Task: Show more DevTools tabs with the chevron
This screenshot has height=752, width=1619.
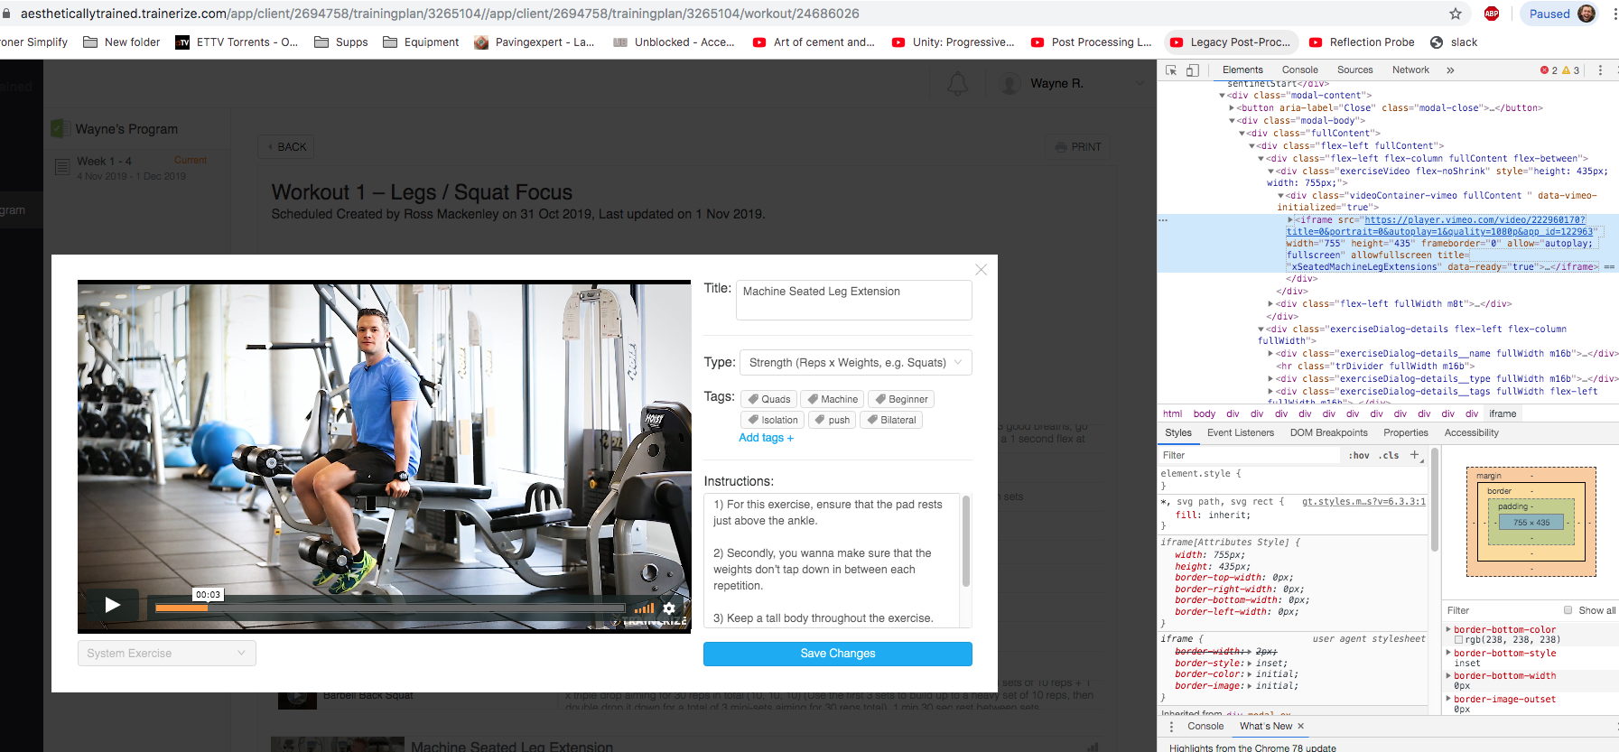Action: 1450,70
